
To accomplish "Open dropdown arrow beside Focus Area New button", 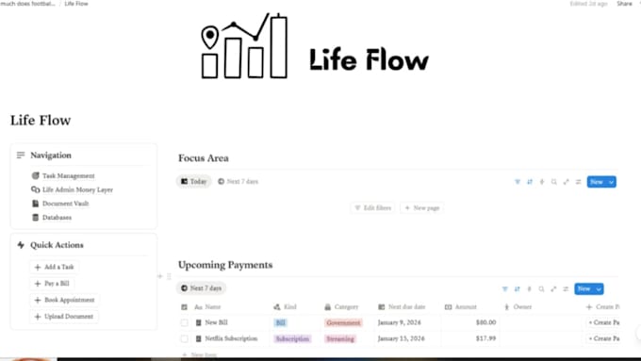I will [611, 182].
